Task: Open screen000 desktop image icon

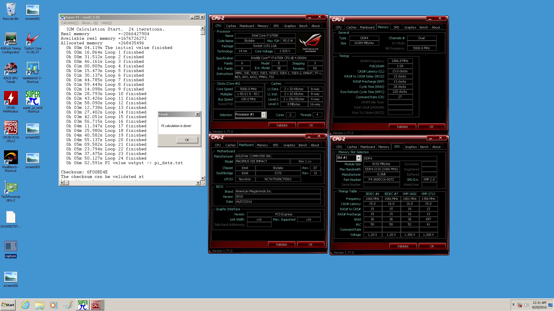Action: coord(11,279)
